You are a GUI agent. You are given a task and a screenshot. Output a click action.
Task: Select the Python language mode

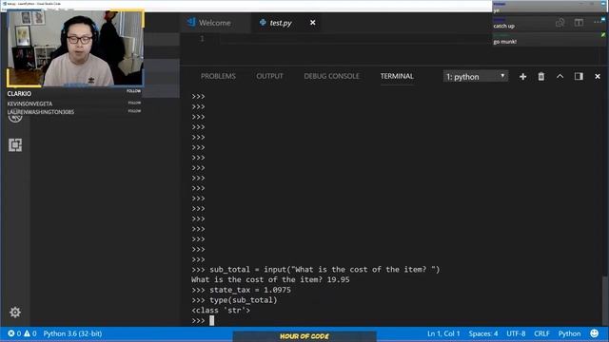(x=569, y=333)
